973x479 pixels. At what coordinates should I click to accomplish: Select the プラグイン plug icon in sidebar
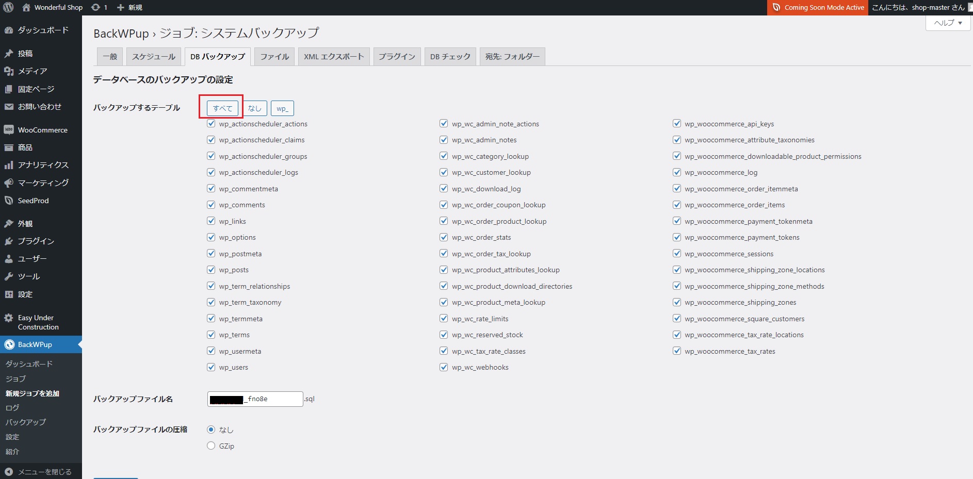click(9, 241)
